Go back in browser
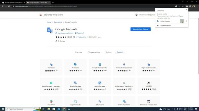 [x=2, y=6]
